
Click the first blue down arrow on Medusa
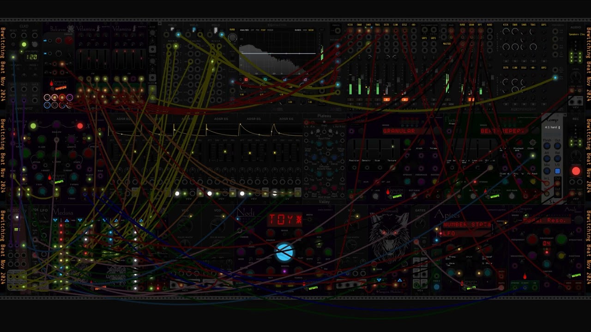coord(55,221)
